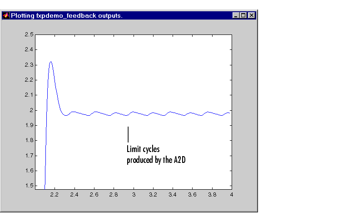Screen dimensions: 352x221
Task: Click the 2.1 tick label on the y-axis
Action: tap(29, 95)
